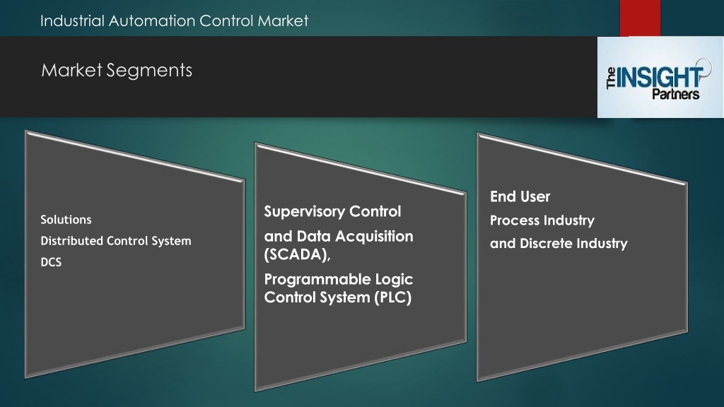Select the Market Segments heading
This screenshot has width=724, height=407.
(x=117, y=70)
